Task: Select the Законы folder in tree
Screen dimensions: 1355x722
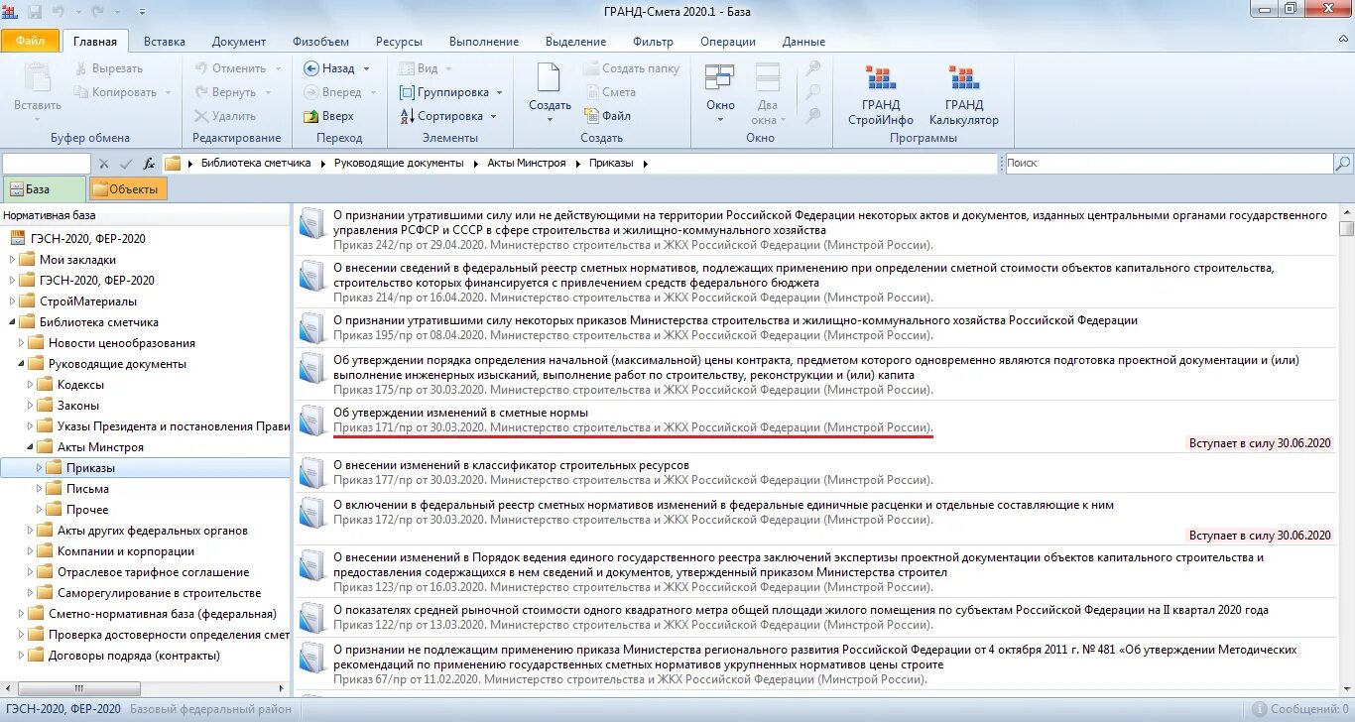Action: pyautogui.click(x=78, y=406)
